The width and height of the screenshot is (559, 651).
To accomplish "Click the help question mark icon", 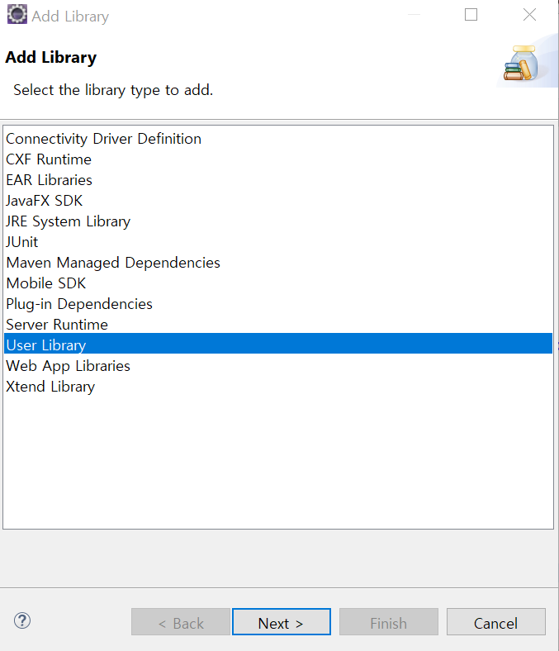I will [x=22, y=620].
